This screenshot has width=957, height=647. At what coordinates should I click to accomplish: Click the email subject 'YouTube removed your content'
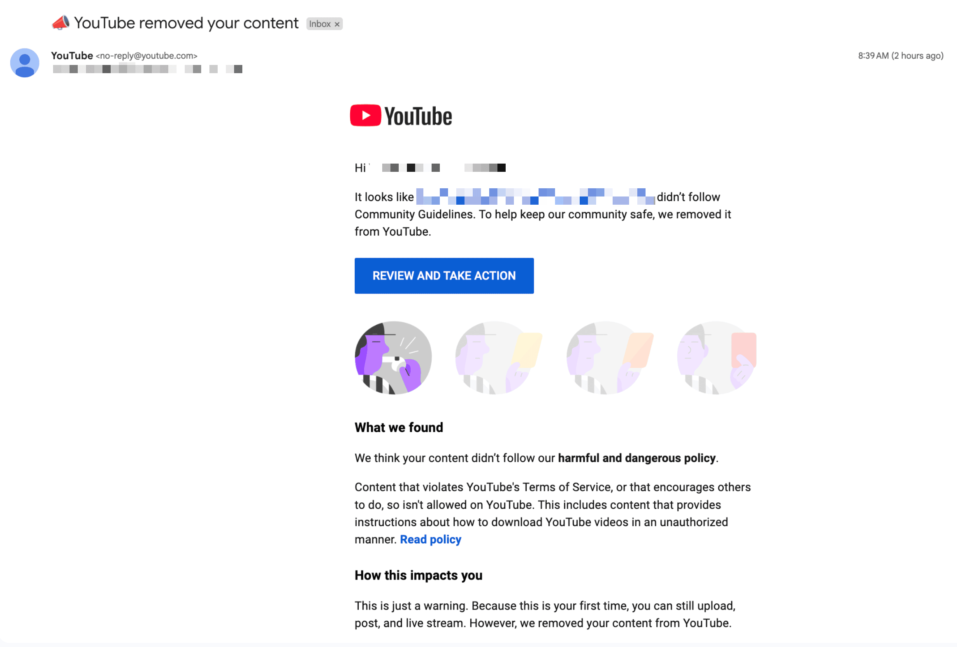(x=186, y=23)
